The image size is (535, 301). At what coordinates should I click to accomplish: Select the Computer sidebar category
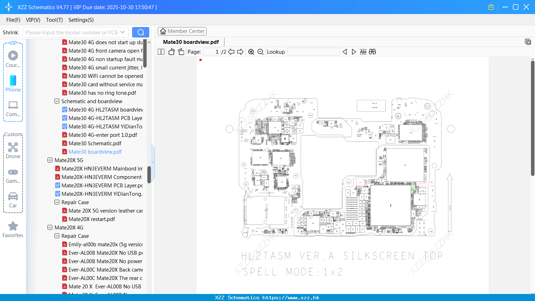click(x=13, y=108)
